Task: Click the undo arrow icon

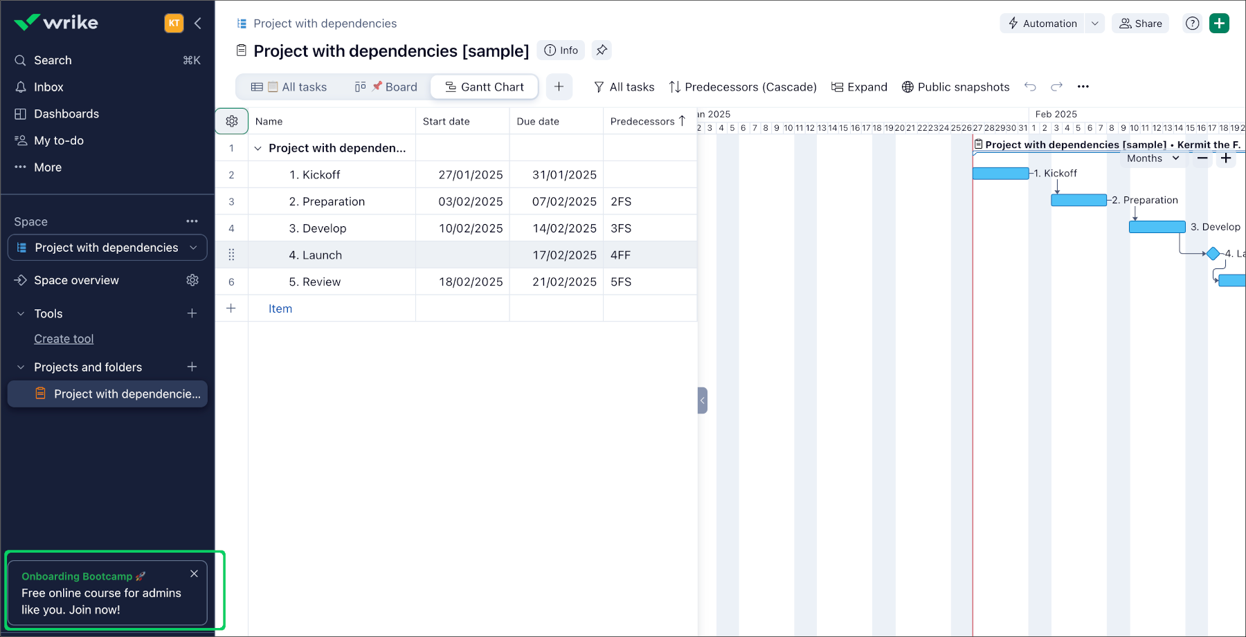Action: click(1030, 86)
